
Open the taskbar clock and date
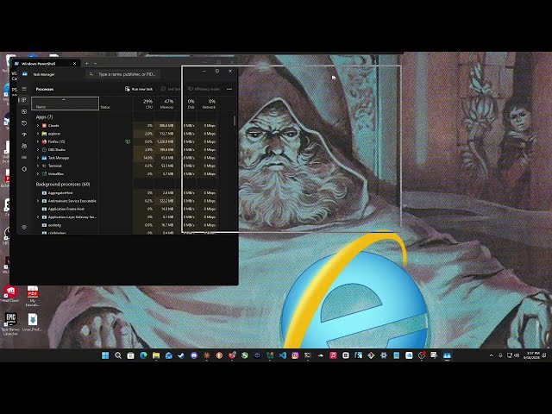click(532, 355)
